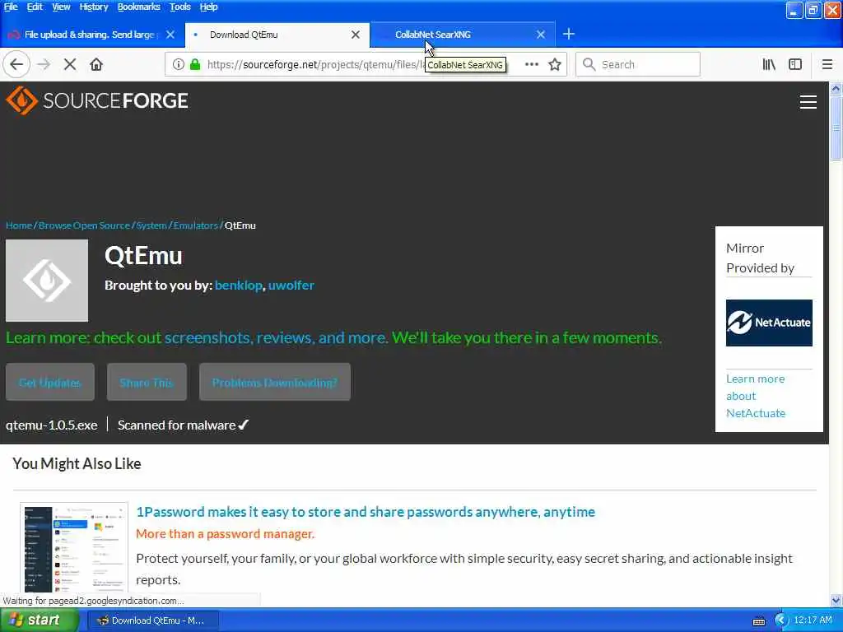Open the Tools menu

point(179,7)
